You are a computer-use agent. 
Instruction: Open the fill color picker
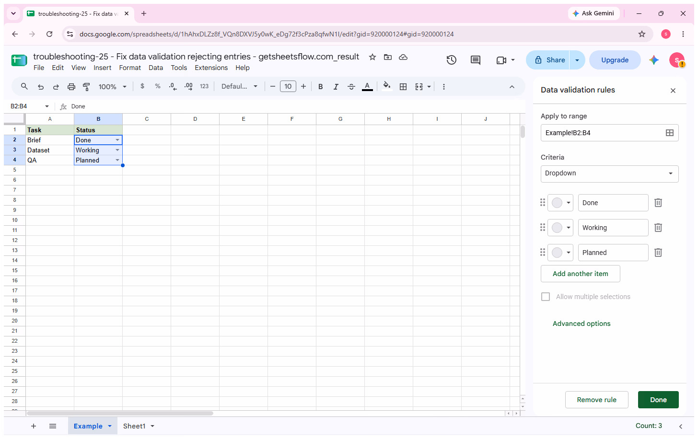[386, 86]
